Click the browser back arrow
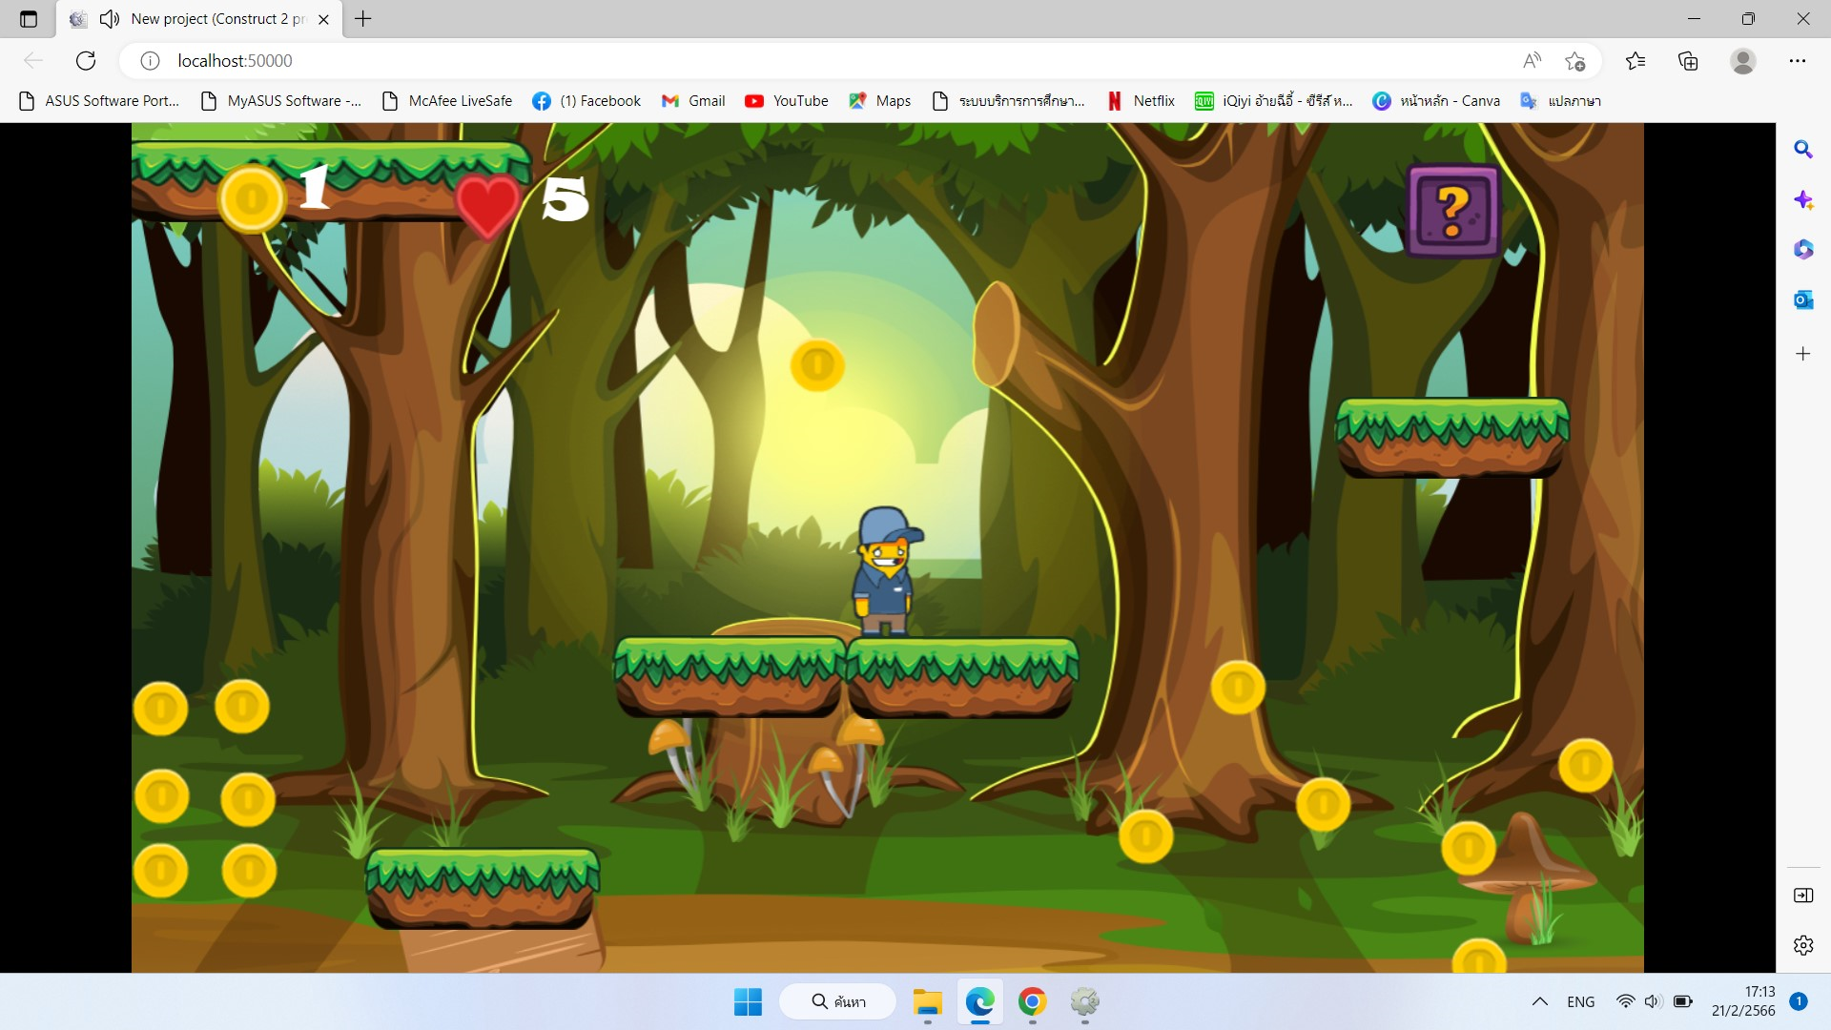 pyautogui.click(x=33, y=61)
